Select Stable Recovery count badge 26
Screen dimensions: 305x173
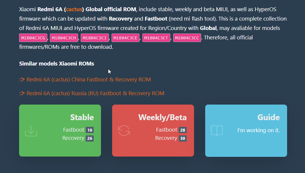(x=90, y=138)
